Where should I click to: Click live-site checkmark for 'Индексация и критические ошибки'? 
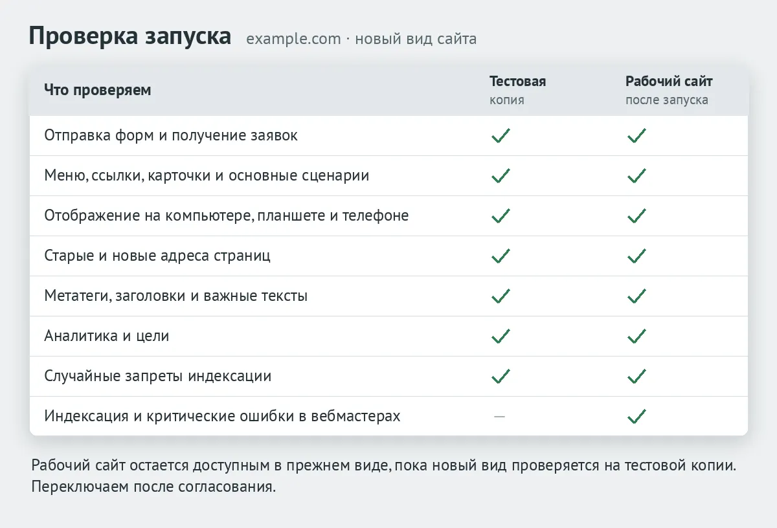coord(636,416)
